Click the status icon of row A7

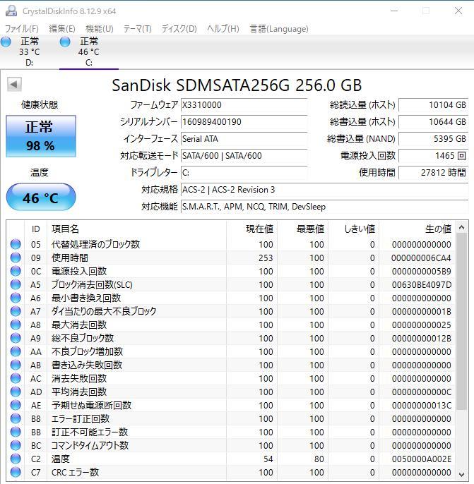pyautogui.click(x=16, y=311)
